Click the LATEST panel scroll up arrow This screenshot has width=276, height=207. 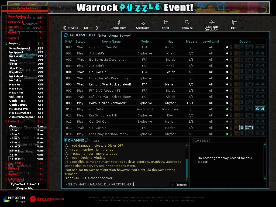pyautogui.click(x=265, y=144)
